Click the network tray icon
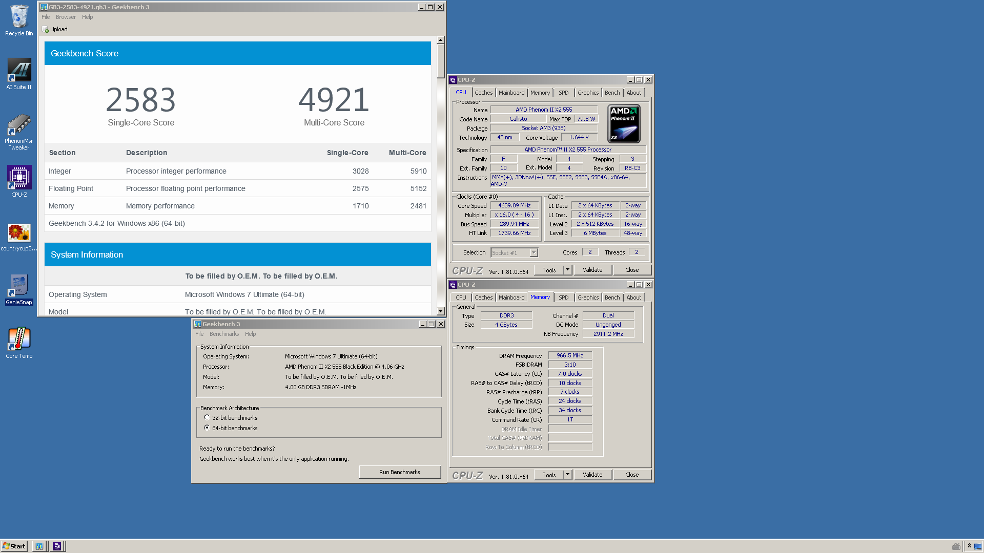The height and width of the screenshot is (553, 984). (x=978, y=546)
